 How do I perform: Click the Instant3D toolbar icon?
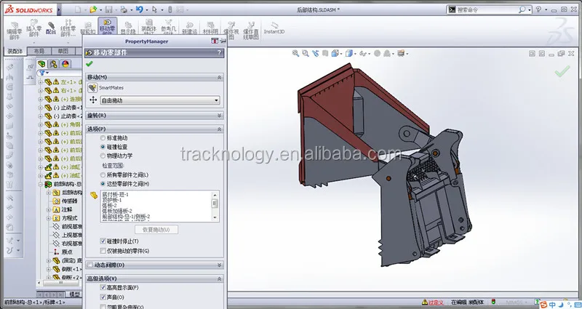(275, 27)
